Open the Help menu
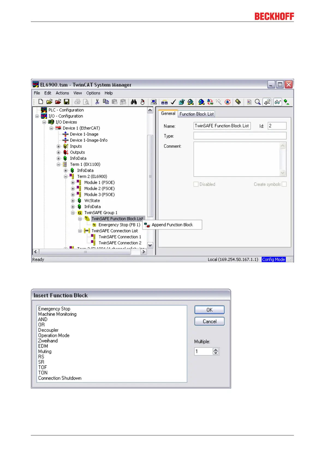Viewport: 325px width, 460px height. [109, 93]
